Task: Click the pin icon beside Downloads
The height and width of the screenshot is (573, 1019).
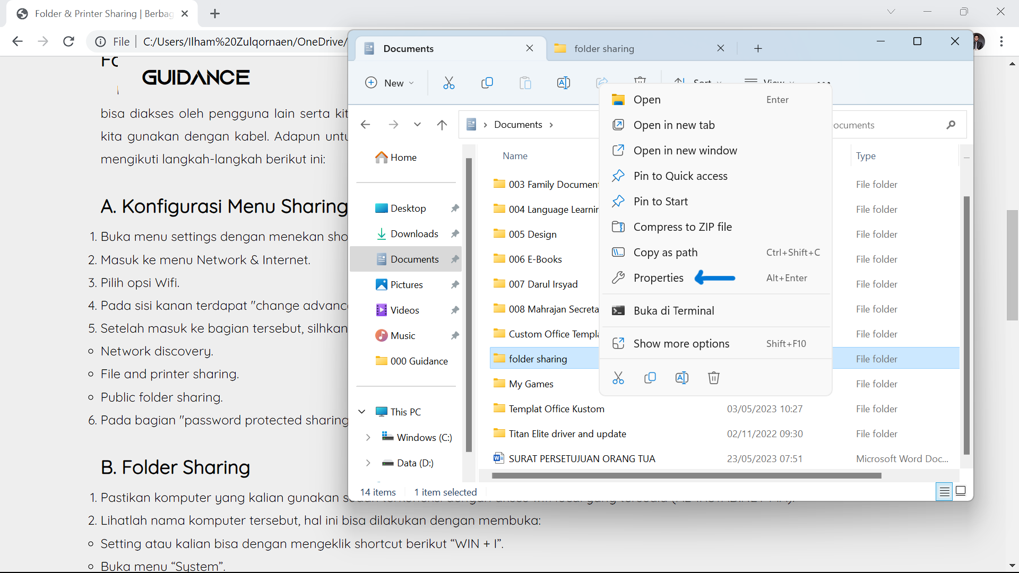Action: tap(455, 234)
